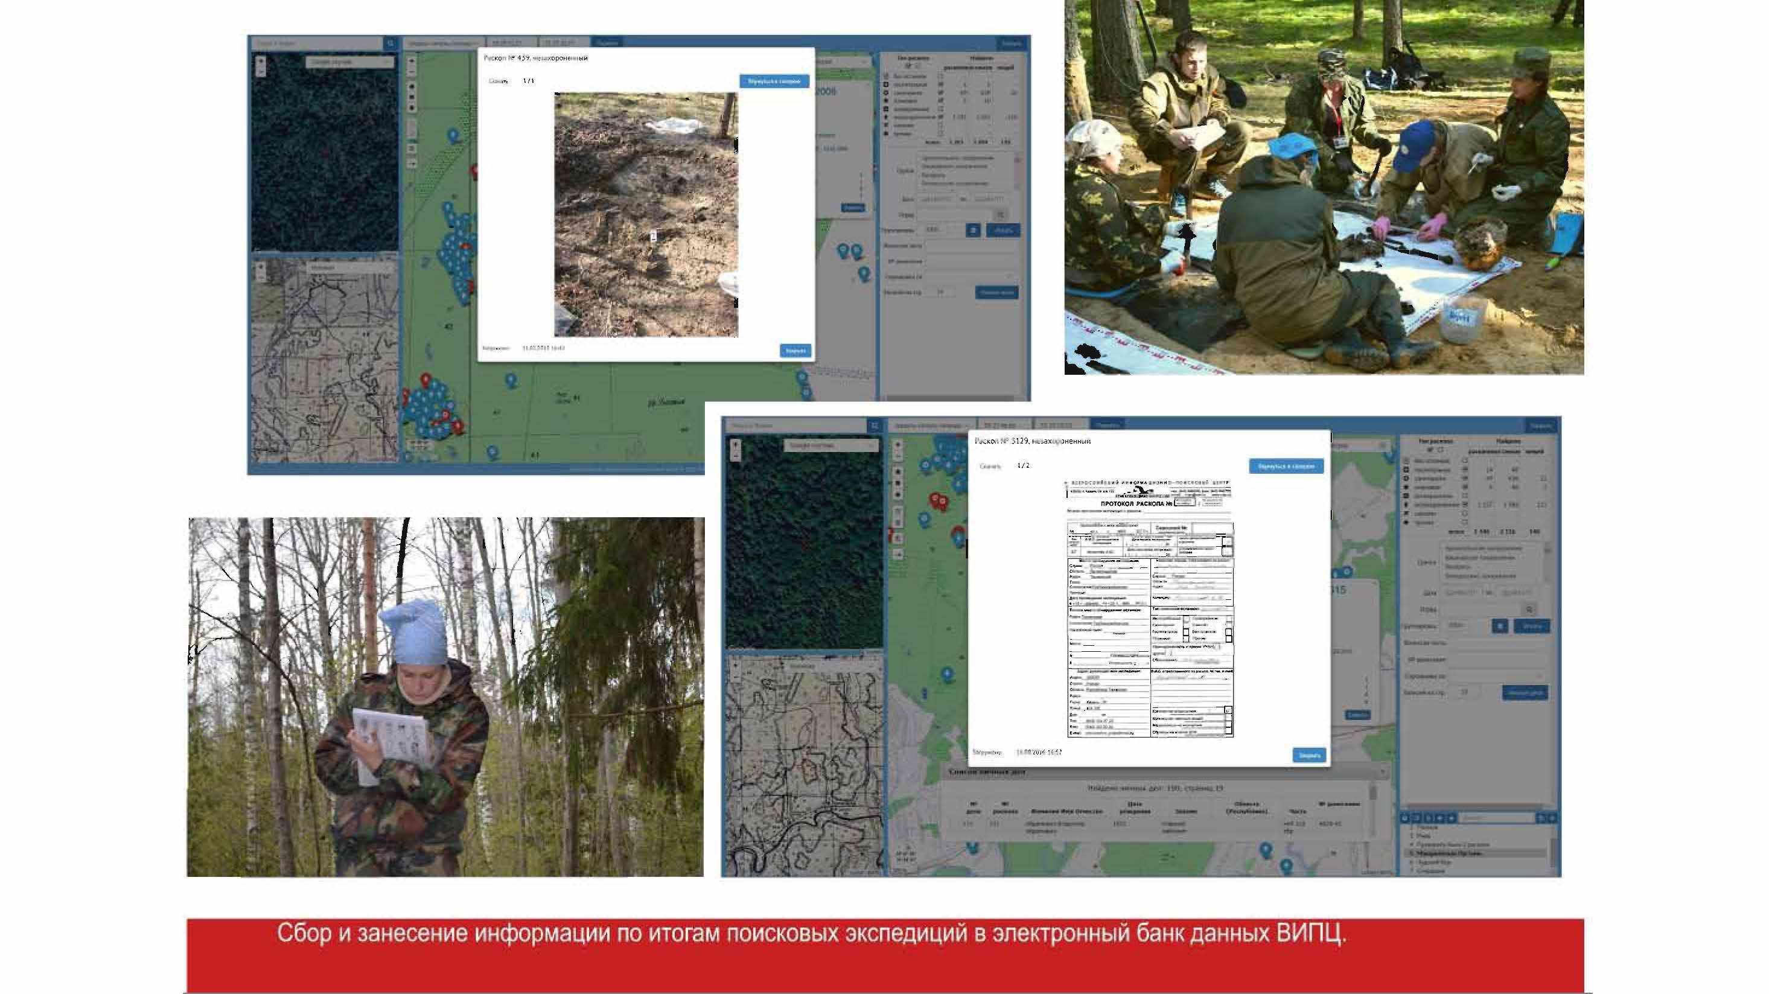Click the red marker pair on lower window's map

tap(937, 500)
